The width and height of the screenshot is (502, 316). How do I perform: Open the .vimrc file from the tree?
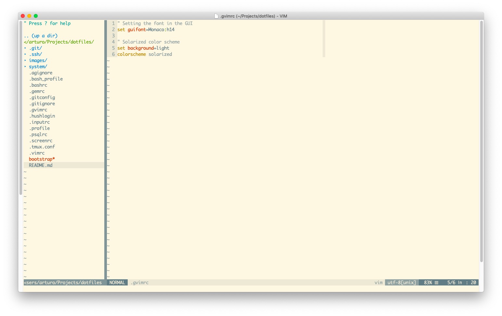[37, 153]
